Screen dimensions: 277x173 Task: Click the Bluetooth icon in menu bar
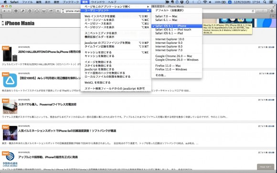click(193, 2)
